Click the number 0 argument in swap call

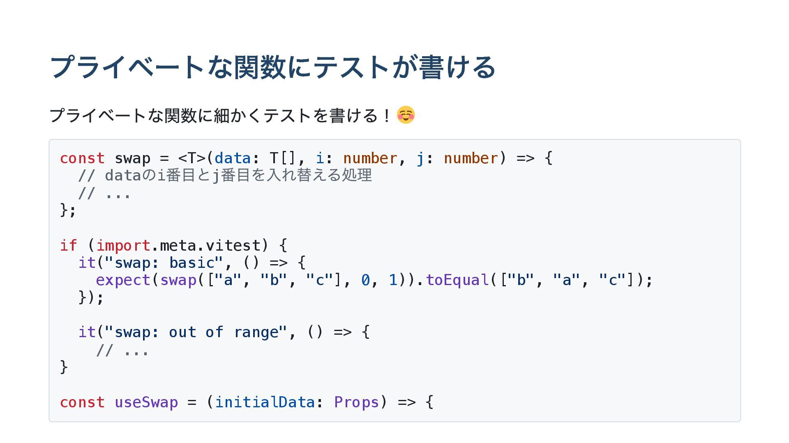365,280
